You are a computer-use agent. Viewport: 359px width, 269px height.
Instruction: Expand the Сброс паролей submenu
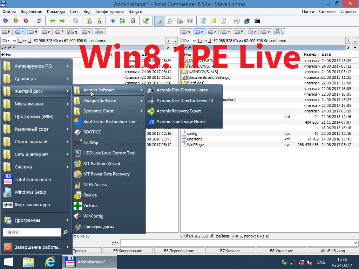[36, 142]
